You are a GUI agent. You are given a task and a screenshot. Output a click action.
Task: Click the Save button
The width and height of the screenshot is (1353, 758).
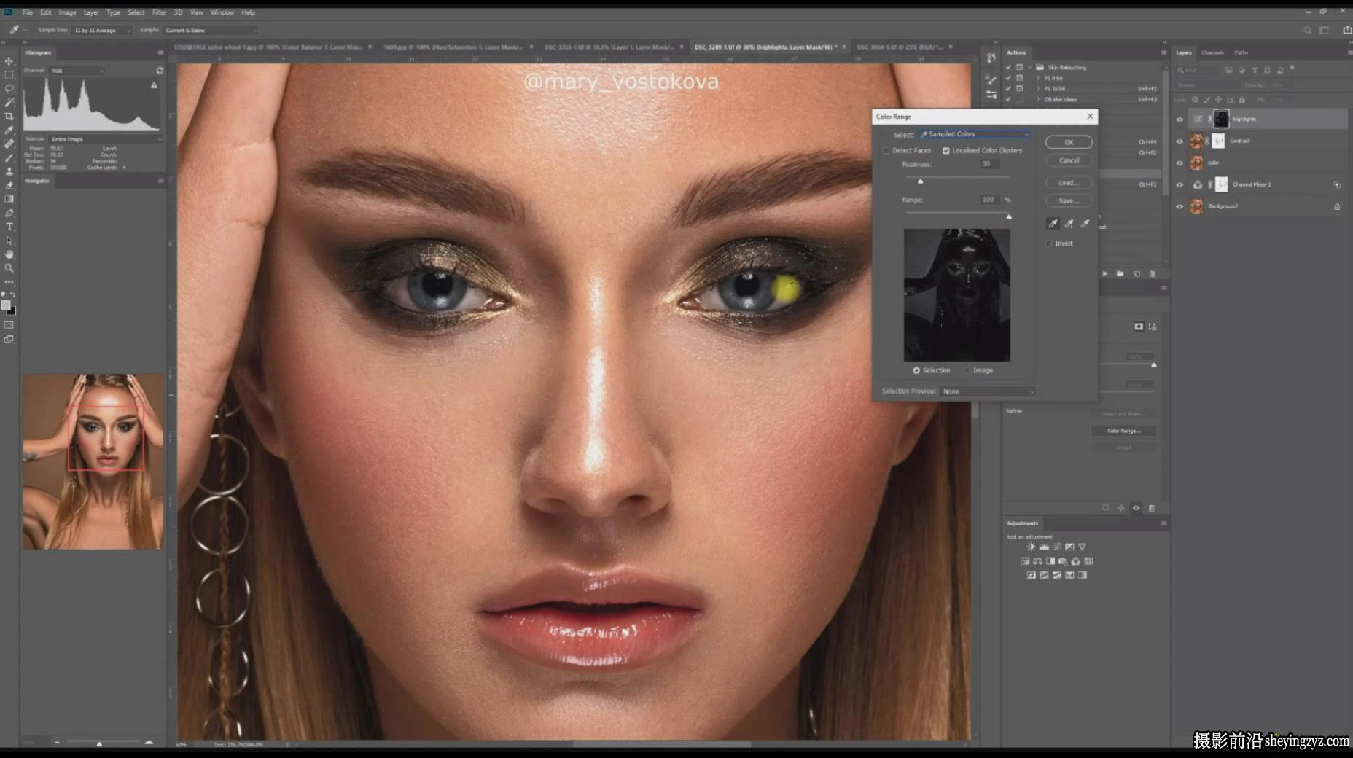click(x=1069, y=201)
